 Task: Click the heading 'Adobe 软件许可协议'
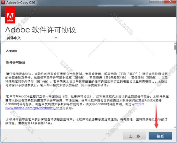coord(41,30)
